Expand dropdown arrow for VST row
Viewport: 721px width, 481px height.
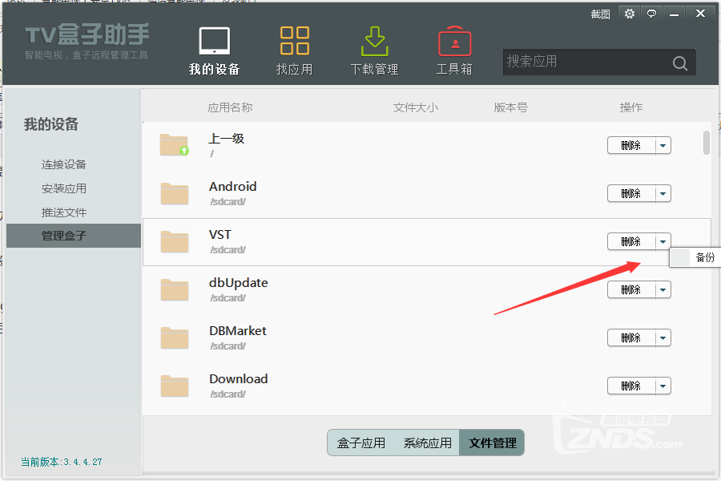(663, 241)
